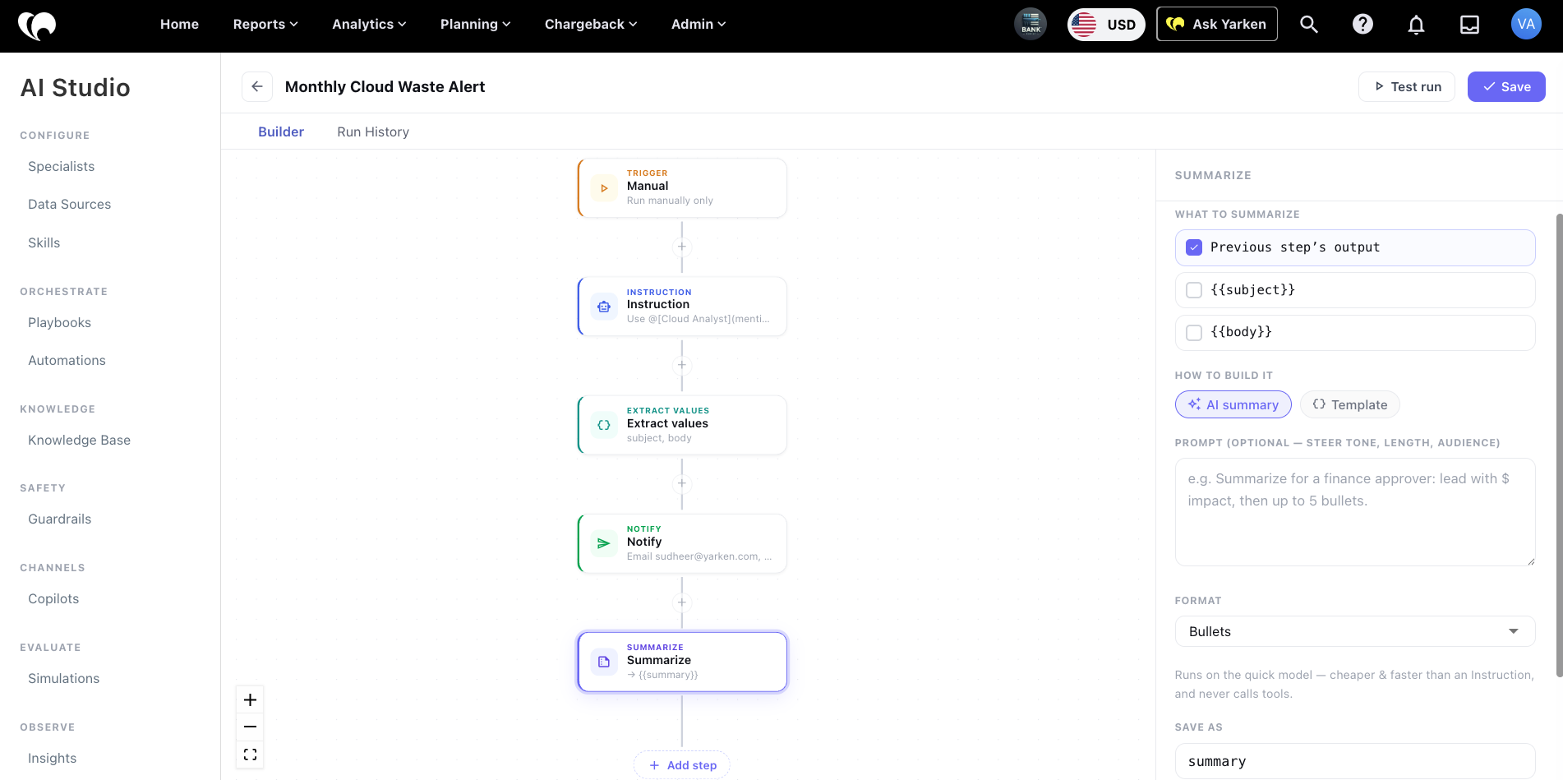Click the Yarken logo in top bar
This screenshot has width=1563, height=780.
(x=37, y=25)
